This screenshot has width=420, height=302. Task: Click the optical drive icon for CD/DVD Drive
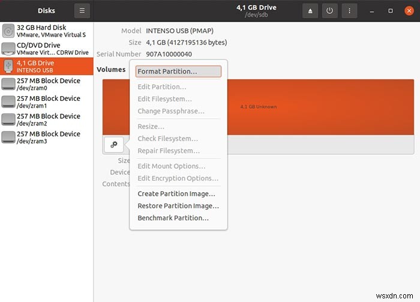point(8,49)
